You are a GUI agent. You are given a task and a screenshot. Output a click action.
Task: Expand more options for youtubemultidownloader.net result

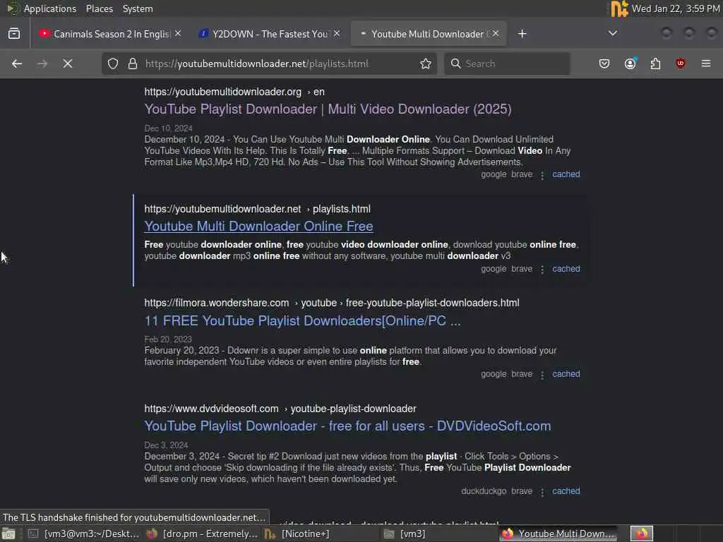point(542,270)
